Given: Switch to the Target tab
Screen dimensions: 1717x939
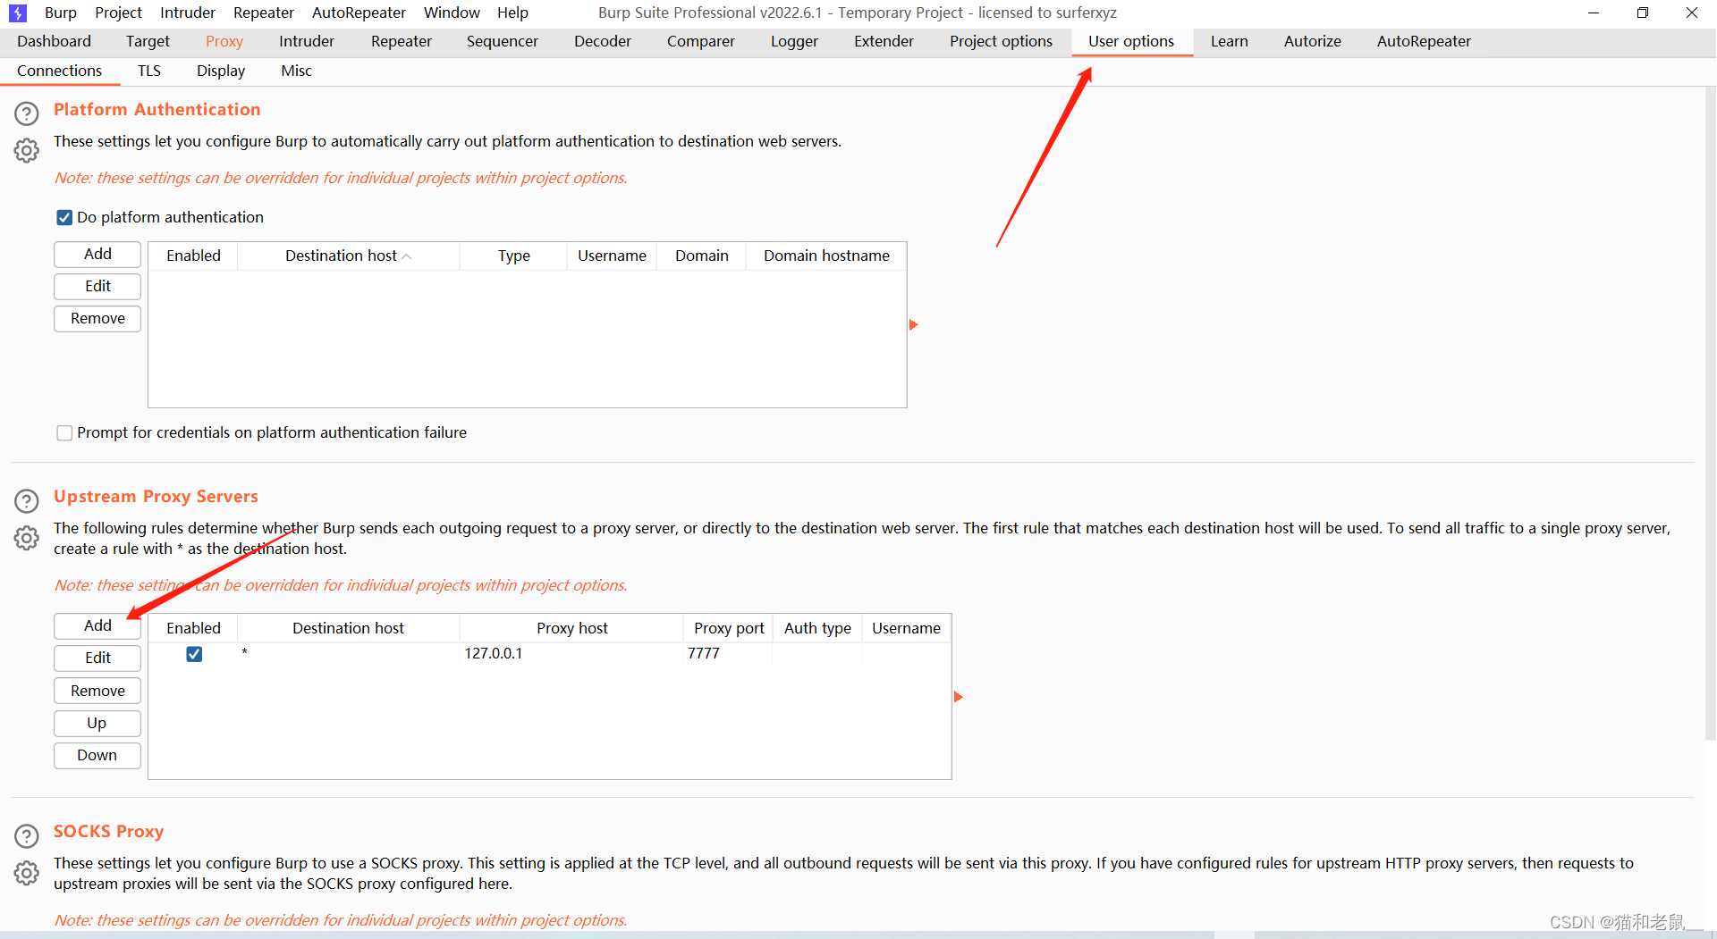Looking at the screenshot, I should pyautogui.click(x=148, y=41).
